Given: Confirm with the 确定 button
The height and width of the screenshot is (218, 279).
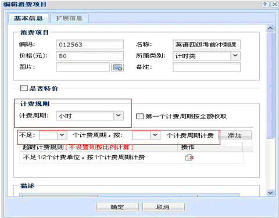Looking at the screenshot, I should click(x=117, y=207).
